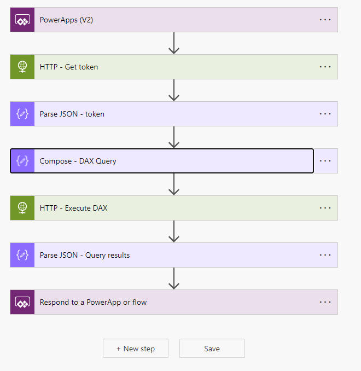Viewport: 361px width, 371px height.
Task: Click the connector arrow above HTTP - Execute DAX
Action: coord(174,184)
